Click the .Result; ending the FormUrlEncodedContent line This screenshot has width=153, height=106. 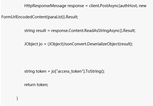[x=72, y=17]
